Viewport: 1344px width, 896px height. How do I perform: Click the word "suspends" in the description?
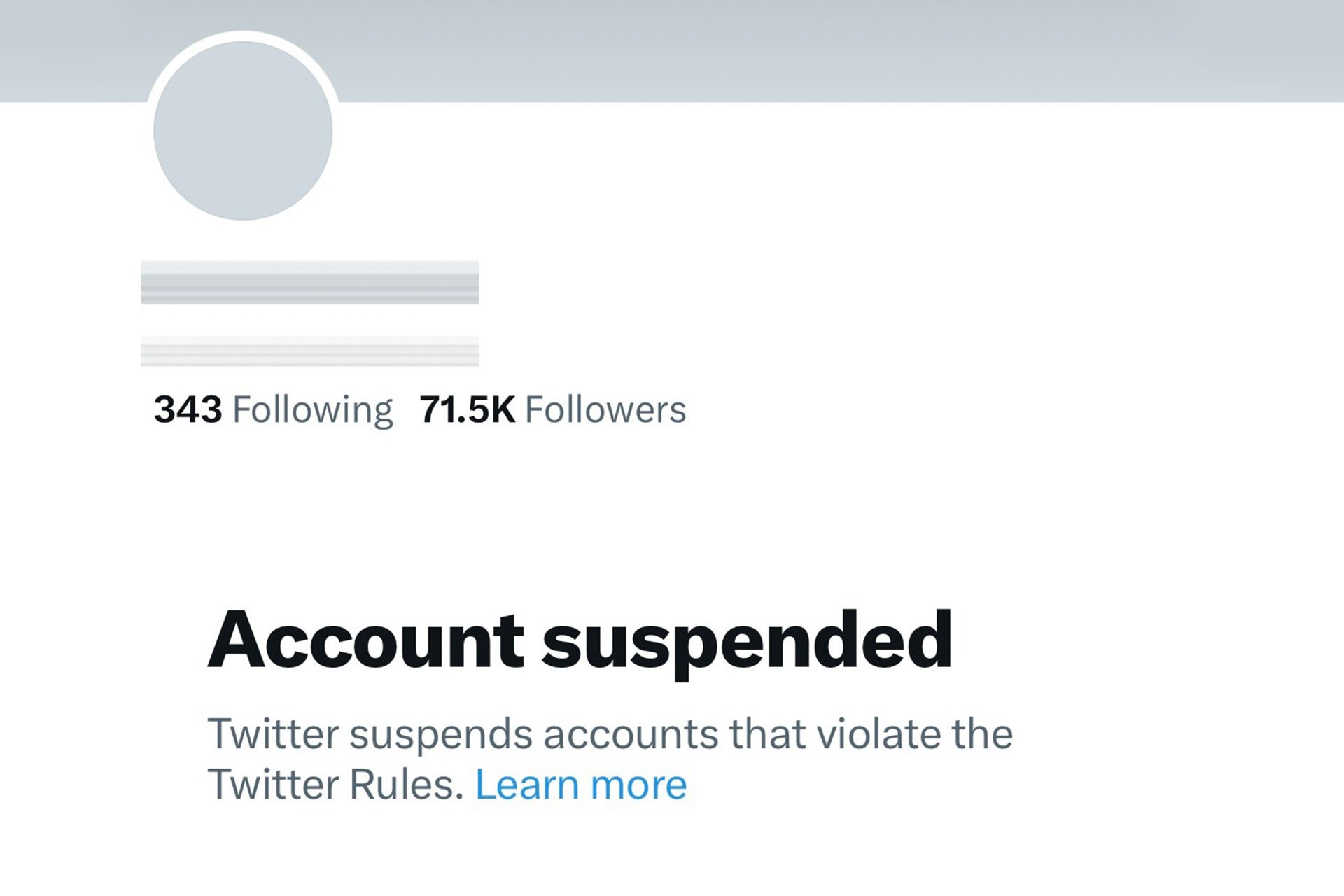click(x=441, y=734)
